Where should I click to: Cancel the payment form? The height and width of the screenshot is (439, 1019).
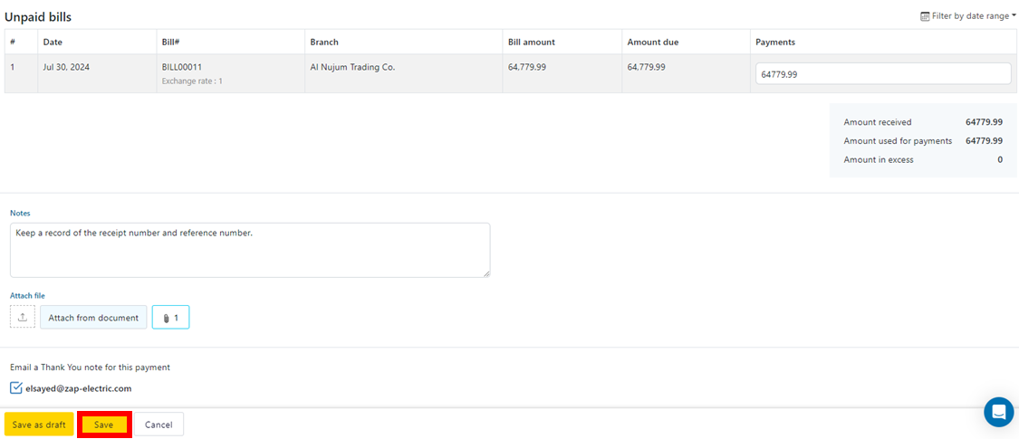(159, 425)
